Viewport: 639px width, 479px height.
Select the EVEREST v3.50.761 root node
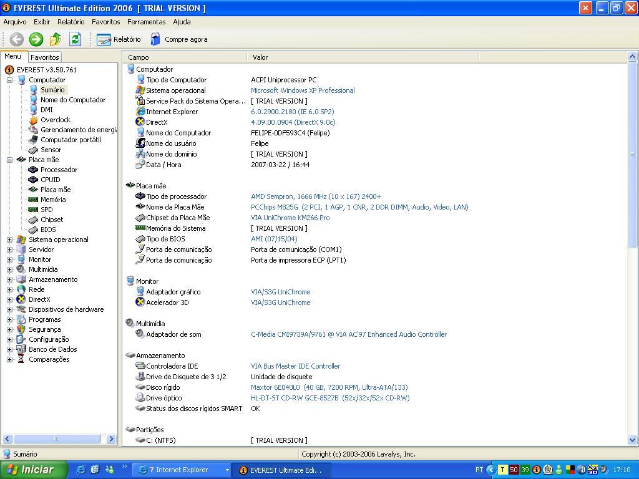46,70
